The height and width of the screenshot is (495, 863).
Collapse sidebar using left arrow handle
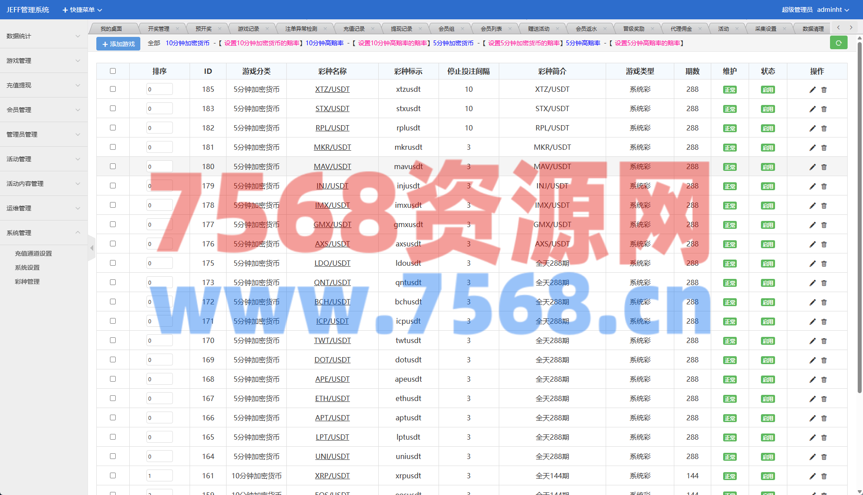[91, 248]
